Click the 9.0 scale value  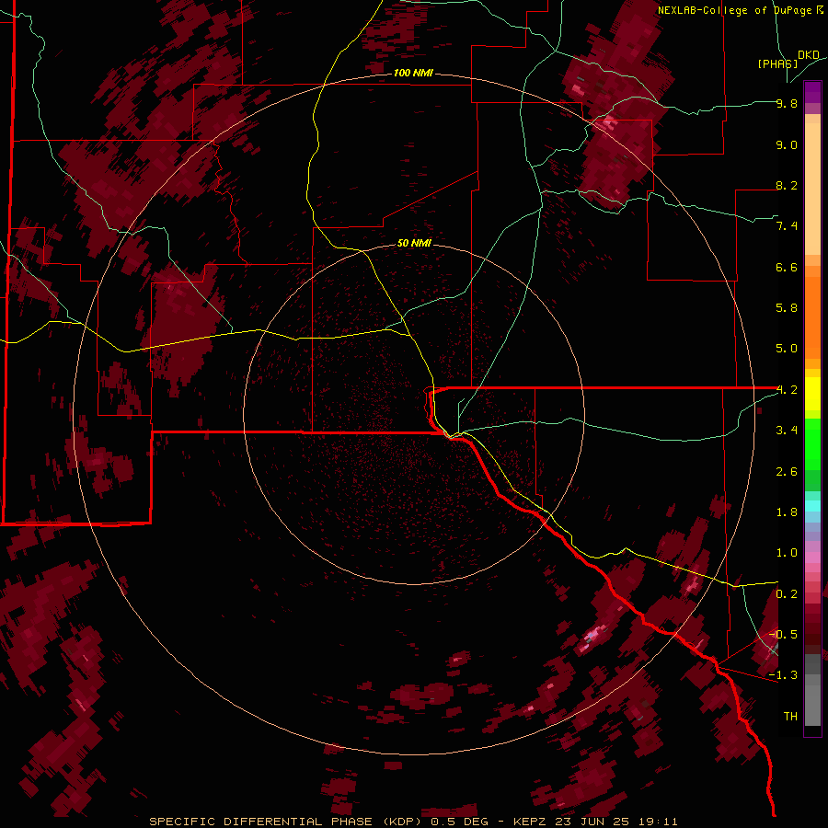point(787,144)
